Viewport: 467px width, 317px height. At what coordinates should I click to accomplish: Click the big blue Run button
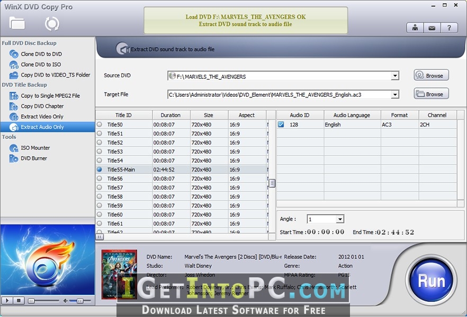point(431,280)
